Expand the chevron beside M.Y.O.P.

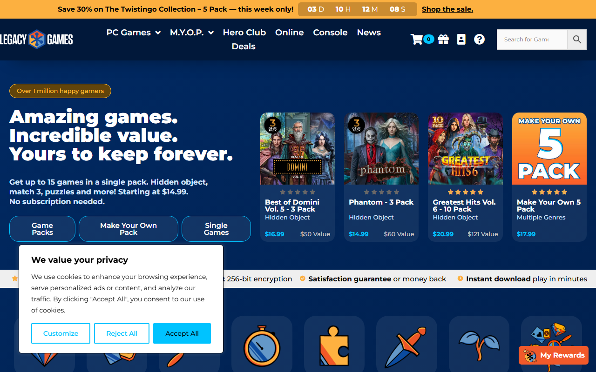click(x=211, y=33)
